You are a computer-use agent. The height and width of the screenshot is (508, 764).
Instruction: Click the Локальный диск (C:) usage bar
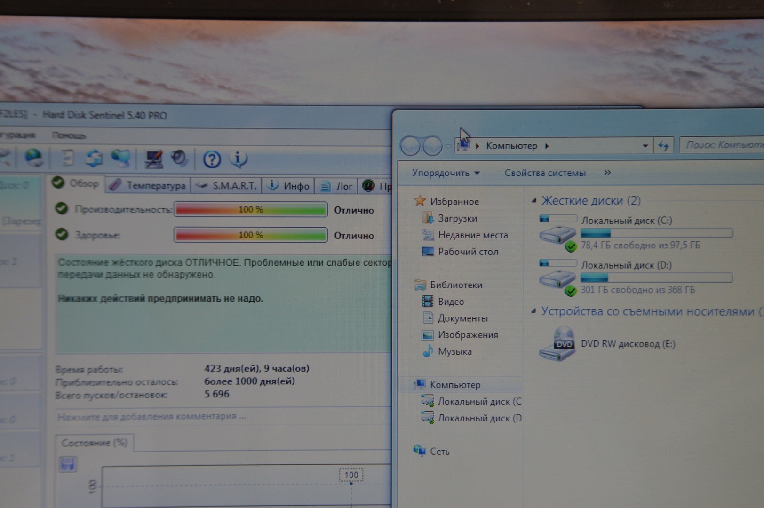(x=656, y=233)
